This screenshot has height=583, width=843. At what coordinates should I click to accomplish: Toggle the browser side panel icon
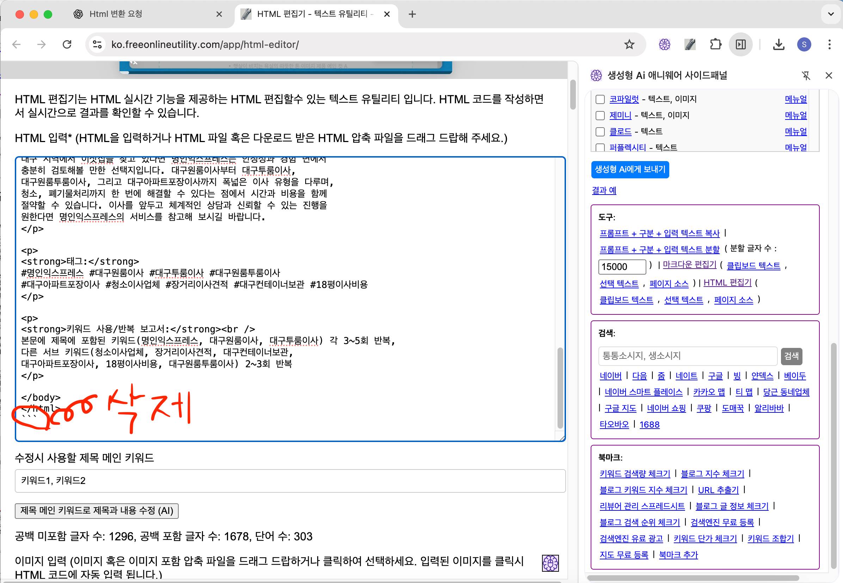[x=741, y=44]
